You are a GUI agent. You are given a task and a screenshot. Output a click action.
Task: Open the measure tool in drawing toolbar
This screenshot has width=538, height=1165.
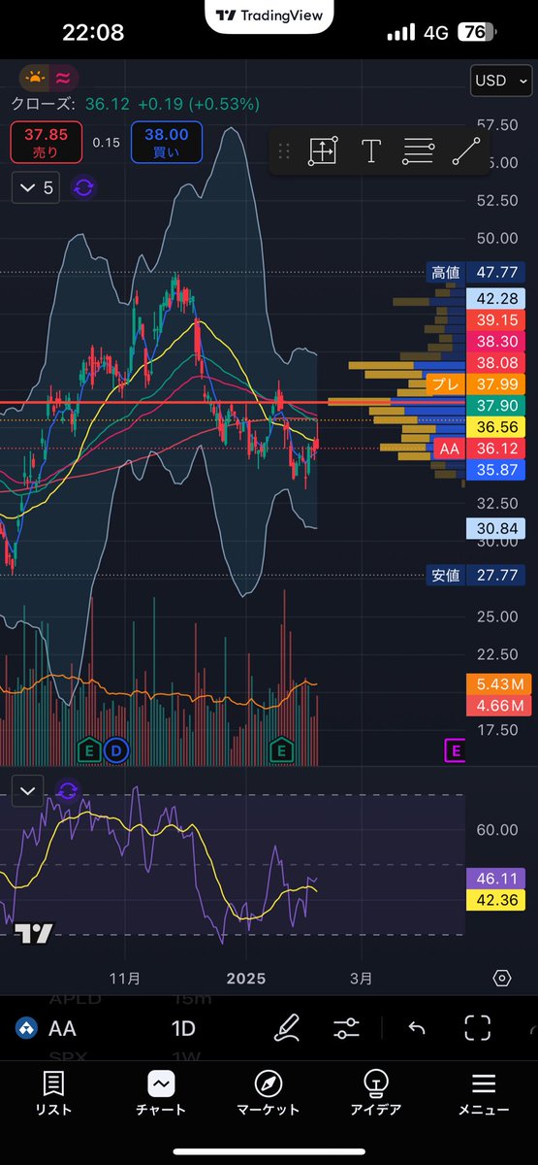[x=323, y=150]
